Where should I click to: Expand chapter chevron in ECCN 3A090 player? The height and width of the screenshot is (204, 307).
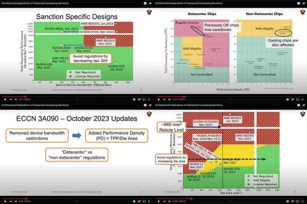(x=77, y=201)
